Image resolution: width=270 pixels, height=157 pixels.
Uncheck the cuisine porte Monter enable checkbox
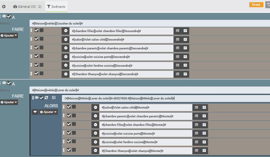tap(69, 133)
